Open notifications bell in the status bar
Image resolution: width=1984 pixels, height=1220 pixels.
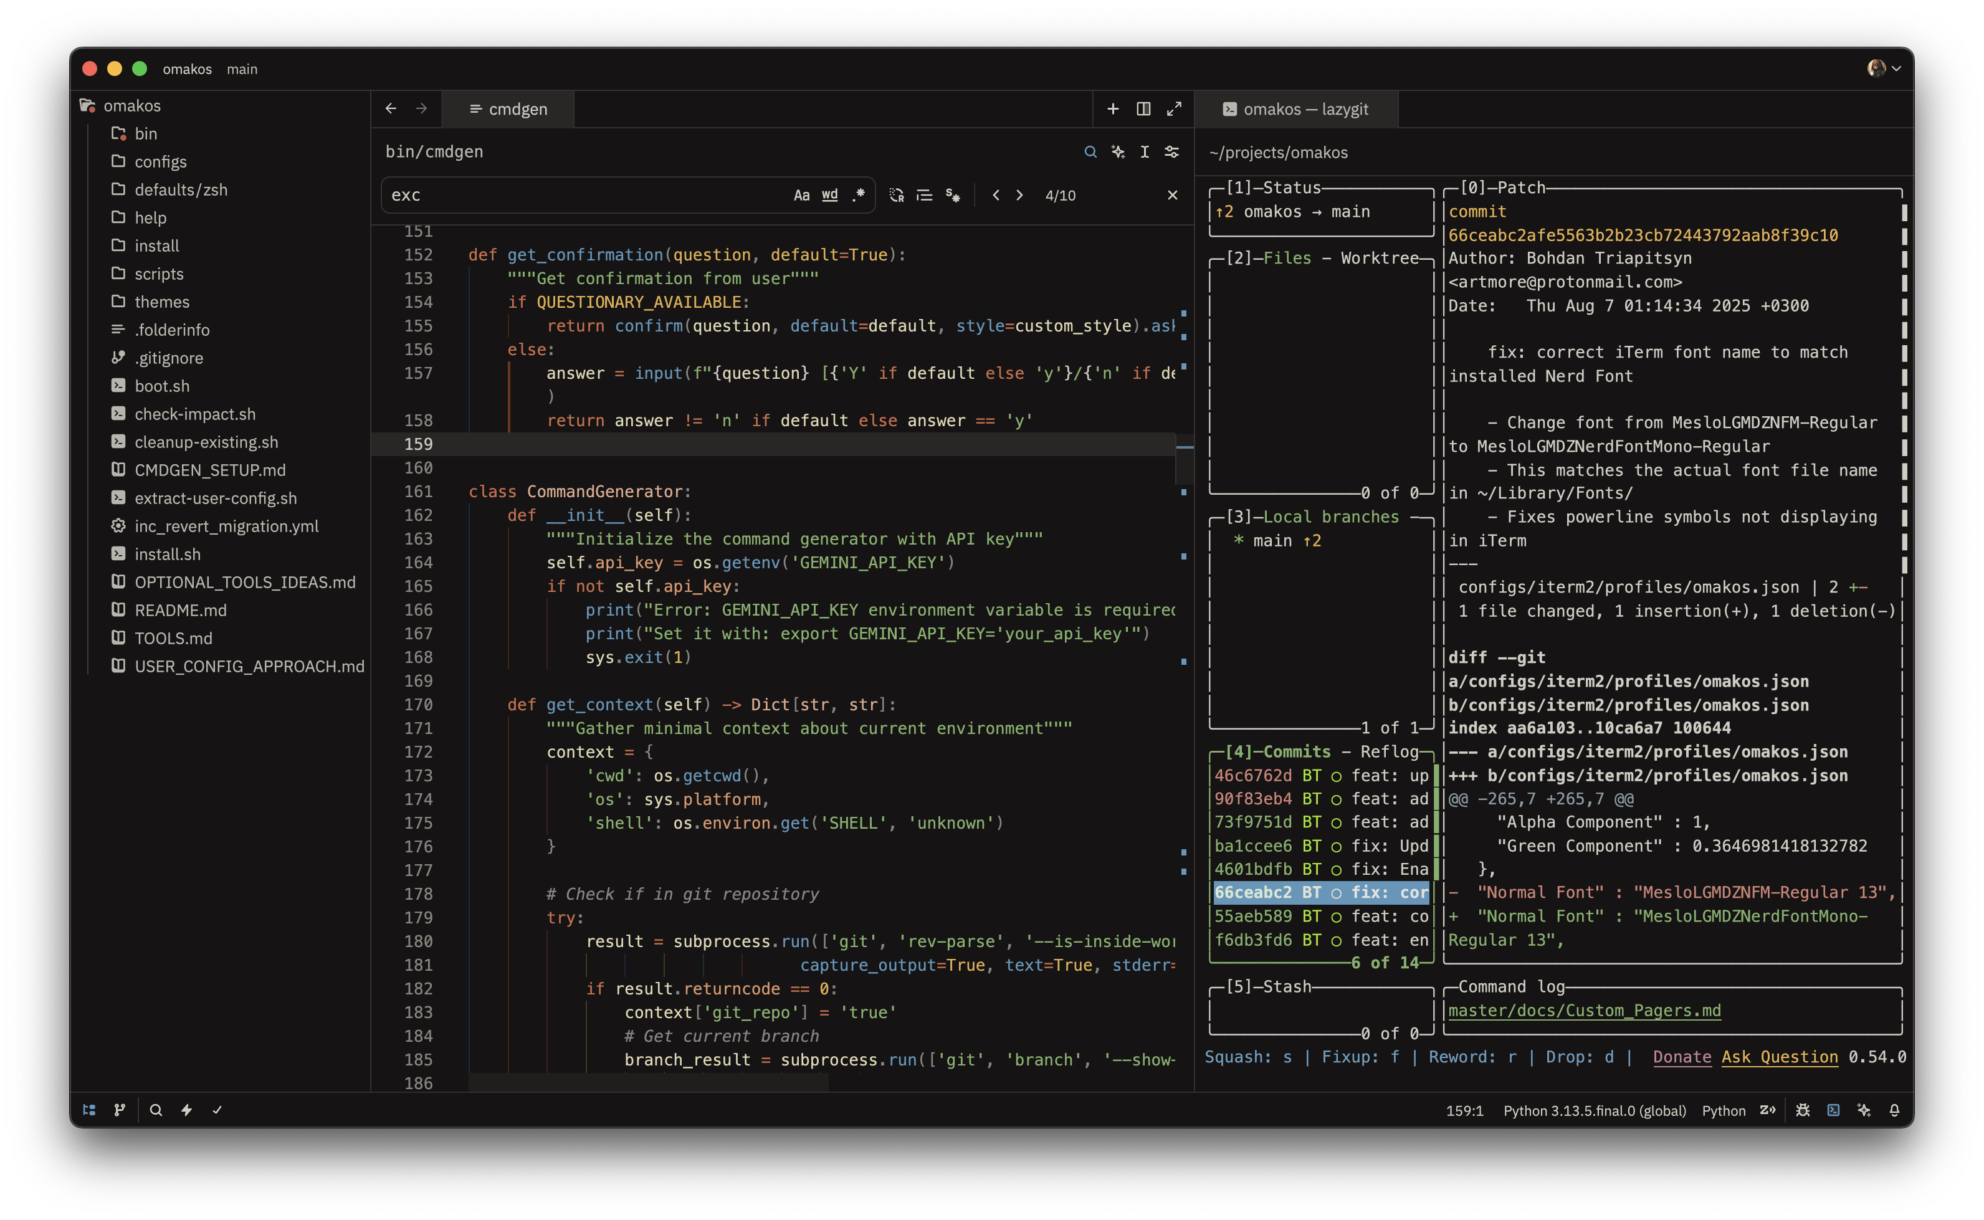pos(1894,1110)
